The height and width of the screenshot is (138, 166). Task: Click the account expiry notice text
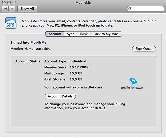tap(74, 87)
